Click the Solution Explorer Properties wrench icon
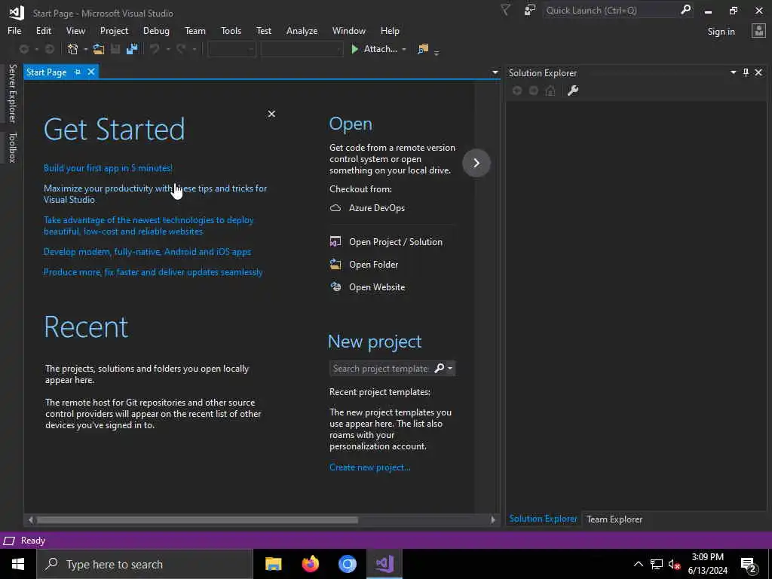This screenshot has height=579, width=772. click(x=573, y=90)
